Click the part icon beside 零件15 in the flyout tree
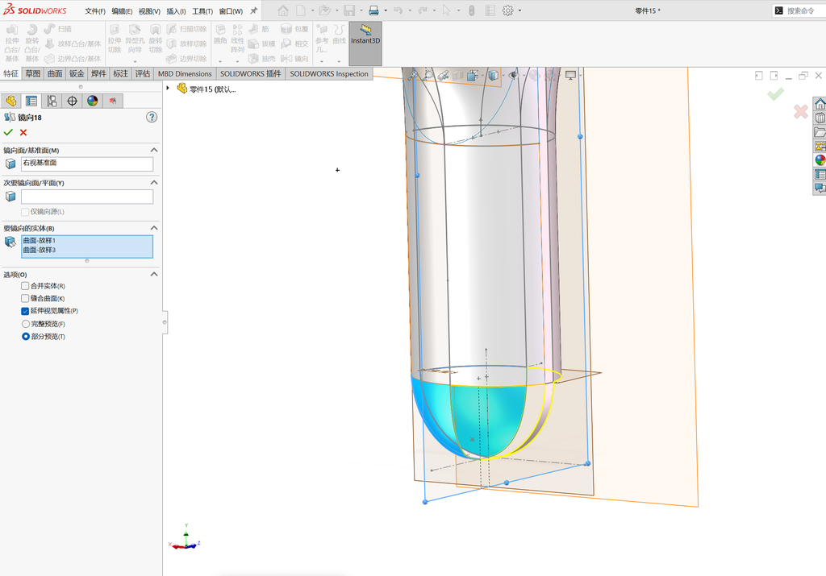The height and width of the screenshot is (576, 826). click(181, 89)
